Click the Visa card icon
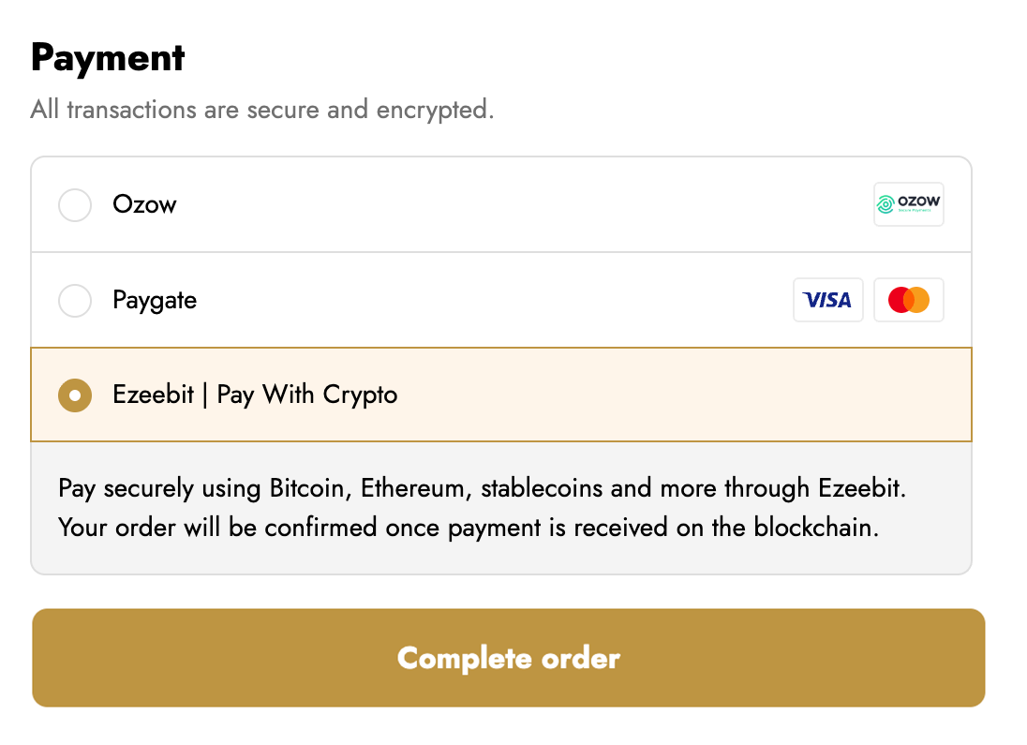The width and height of the screenshot is (1027, 745). [x=828, y=300]
